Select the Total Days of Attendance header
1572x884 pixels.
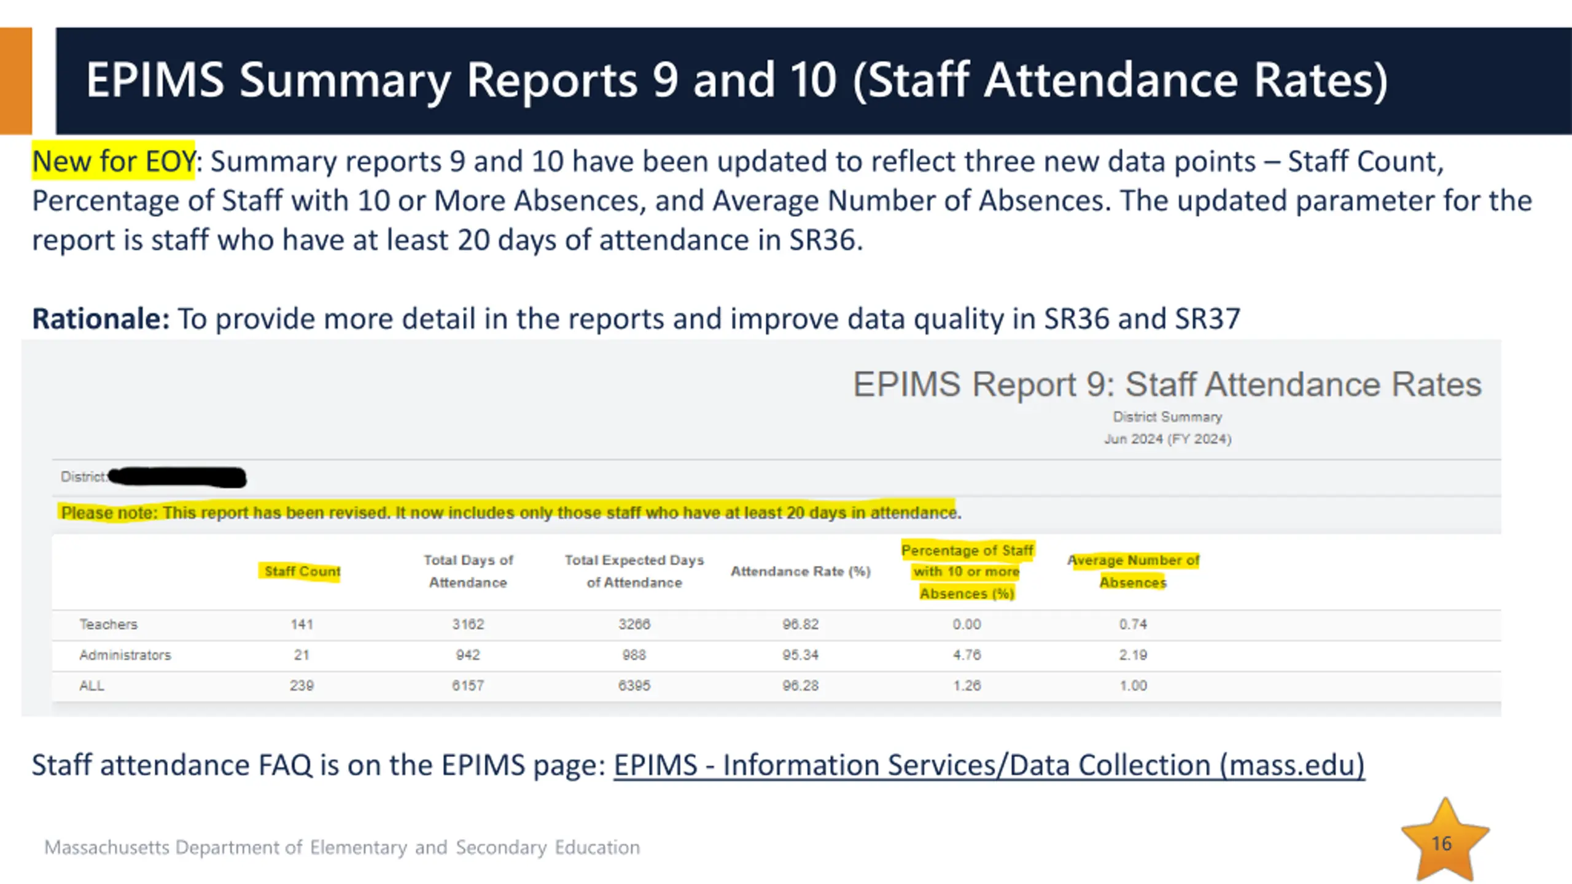coord(468,571)
